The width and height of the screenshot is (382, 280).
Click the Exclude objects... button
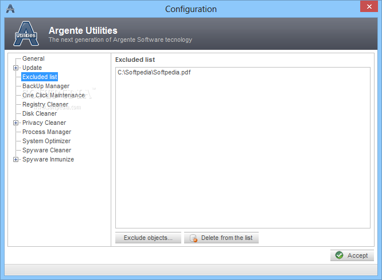[x=148, y=238]
